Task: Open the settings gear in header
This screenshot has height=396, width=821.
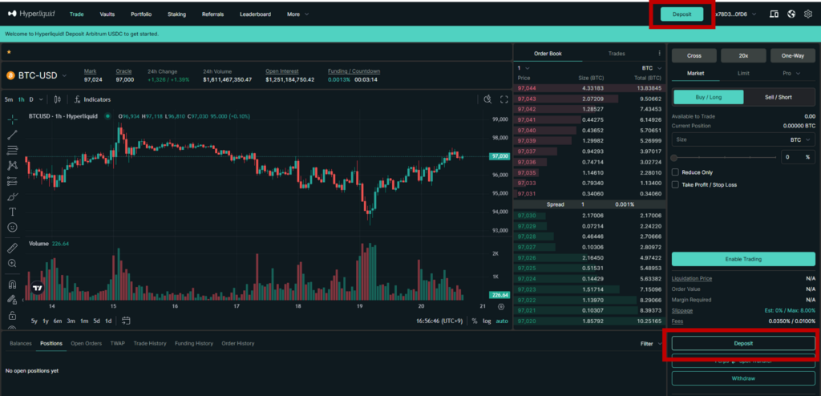Action: tap(808, 14)
